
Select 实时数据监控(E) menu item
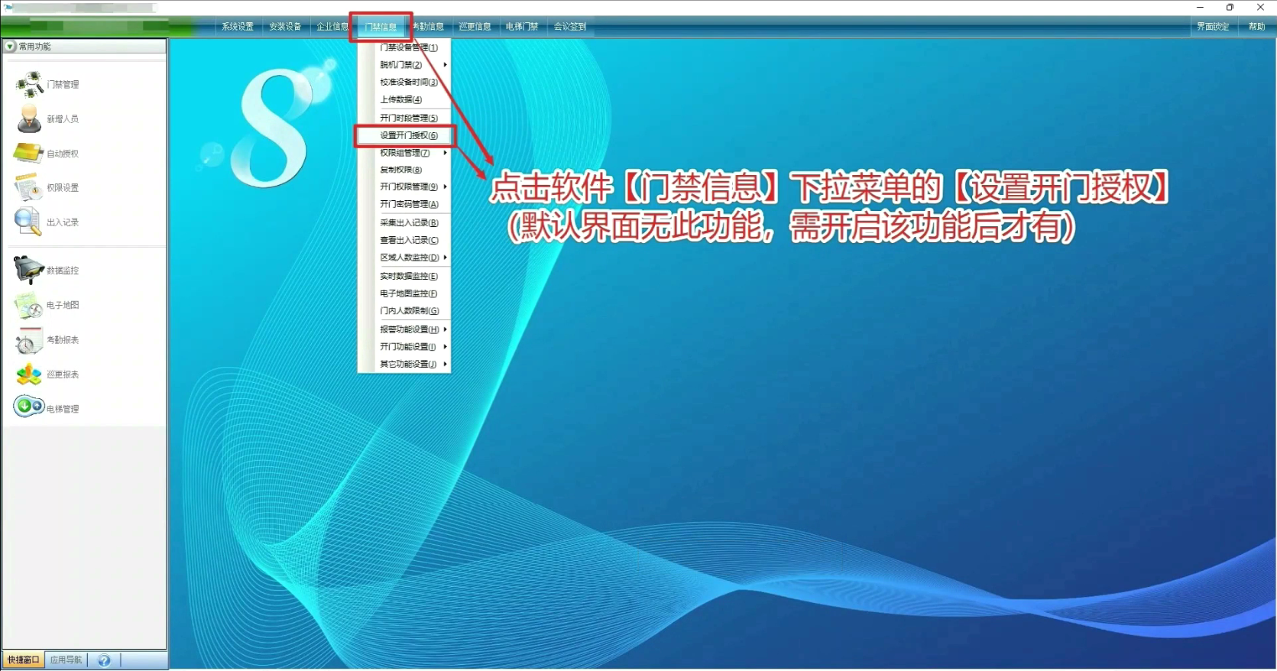point(404,277)
